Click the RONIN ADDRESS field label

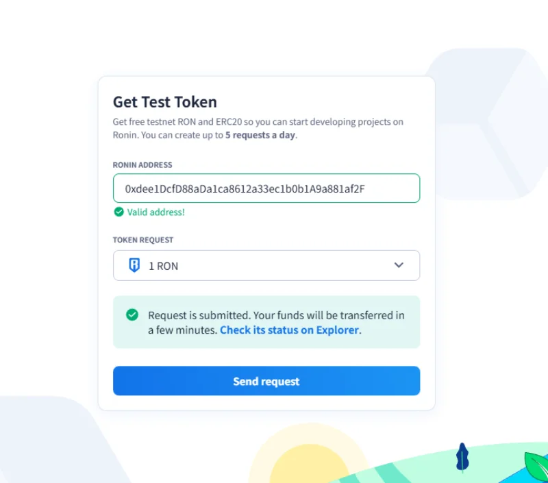pos(142,165)
